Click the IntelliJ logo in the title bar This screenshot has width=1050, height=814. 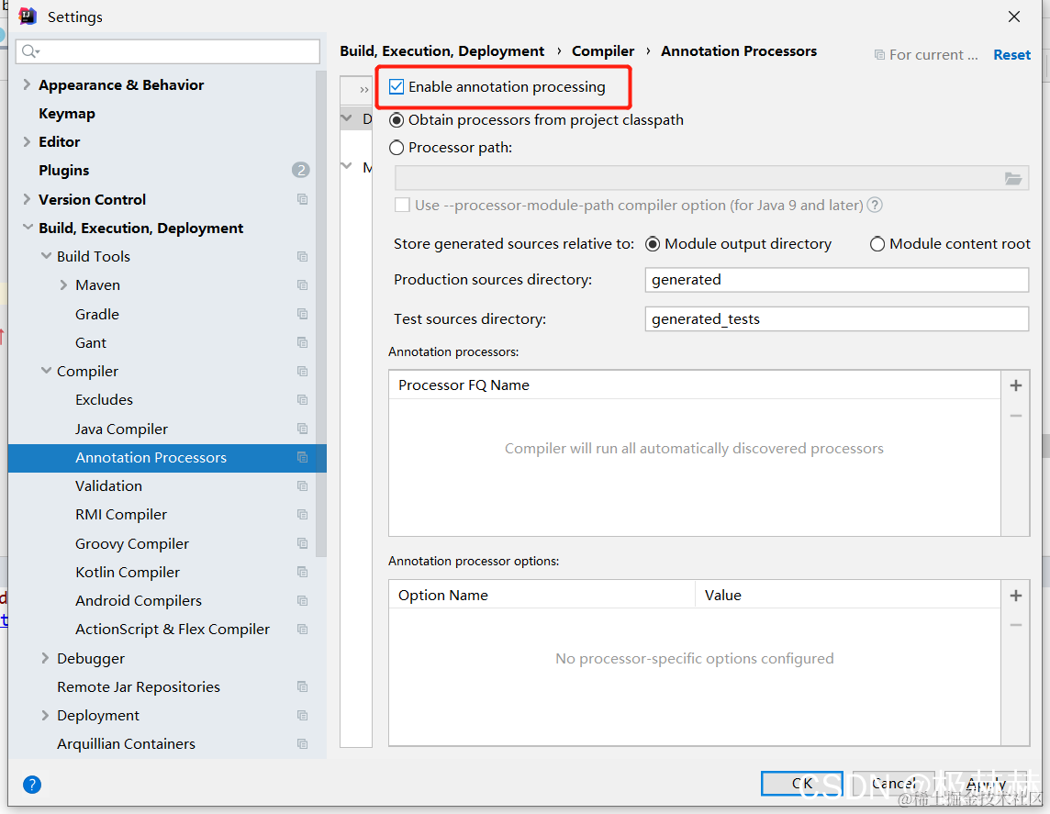click(28, 17)
